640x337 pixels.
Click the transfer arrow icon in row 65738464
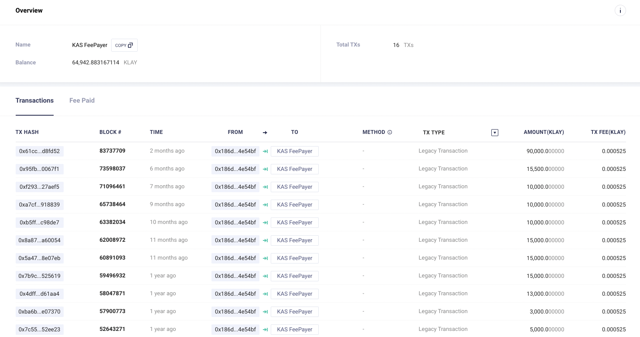tap(265, 205)
